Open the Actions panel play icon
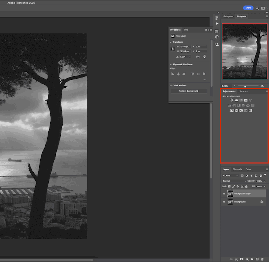This screenshot has width=269, height=262. [x=217, y=23]
